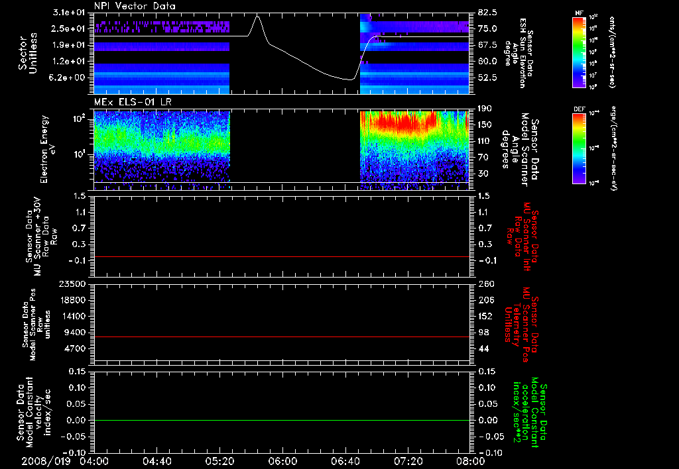679x469 pixels.
Task: Click the '75.0' sun elevation tick label
Action: coord(488,28)
